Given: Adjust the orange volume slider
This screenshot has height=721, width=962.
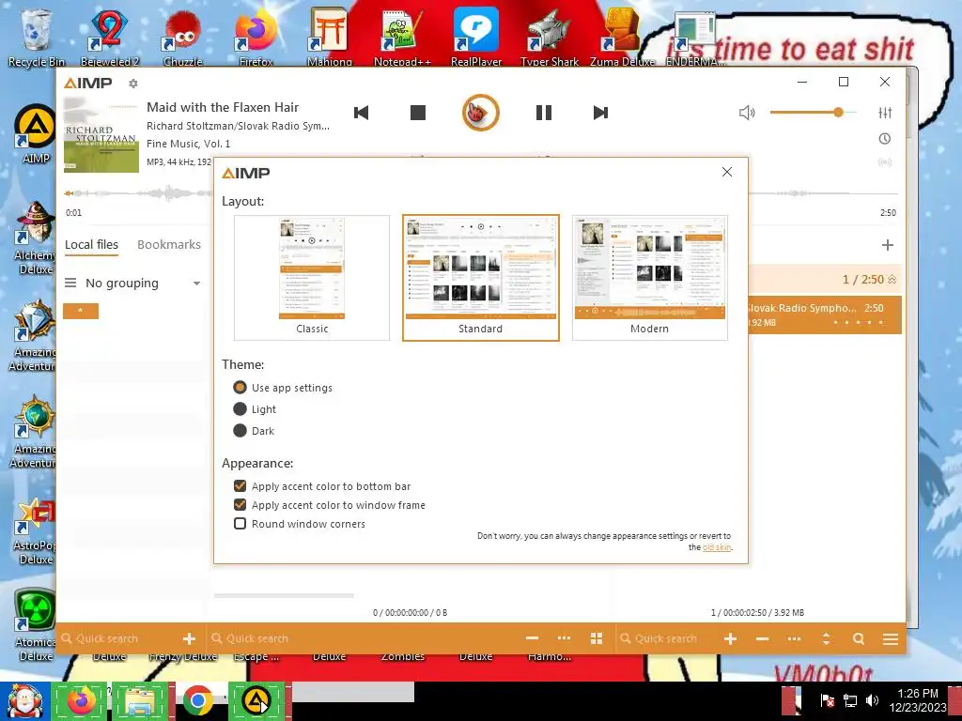Looking at the screenshot, I should pyautogui.click(x=814, y=113).
